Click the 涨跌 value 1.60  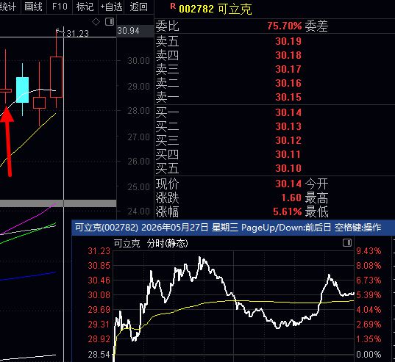(291, 198)
